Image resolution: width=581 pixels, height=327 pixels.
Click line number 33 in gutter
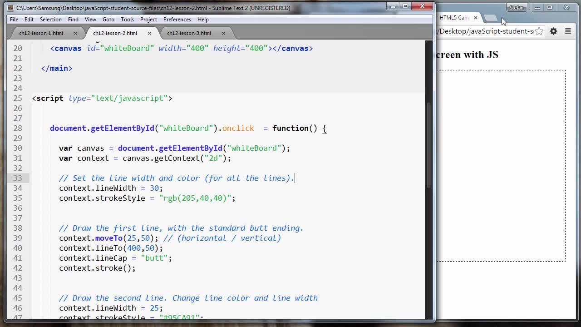(x=17, y=178)
